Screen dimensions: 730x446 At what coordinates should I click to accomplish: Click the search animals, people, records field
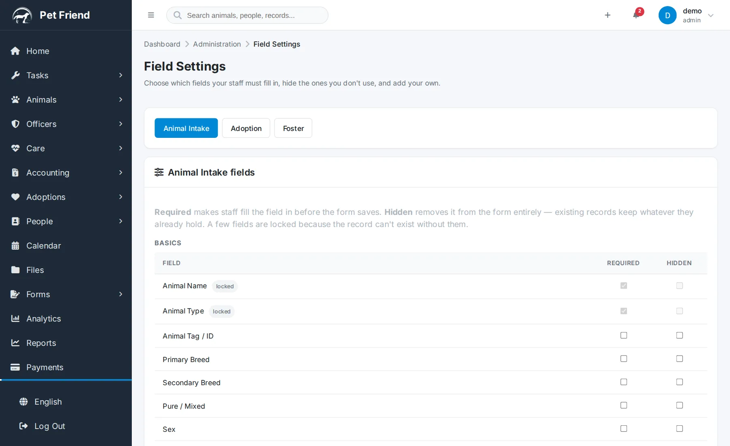coord(247,15)
